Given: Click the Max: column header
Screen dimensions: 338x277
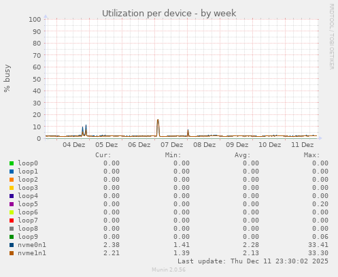Looking at the screenshot, I should tap(312, 155).
